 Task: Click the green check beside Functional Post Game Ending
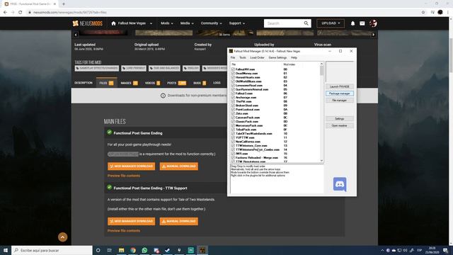point(109,132)
